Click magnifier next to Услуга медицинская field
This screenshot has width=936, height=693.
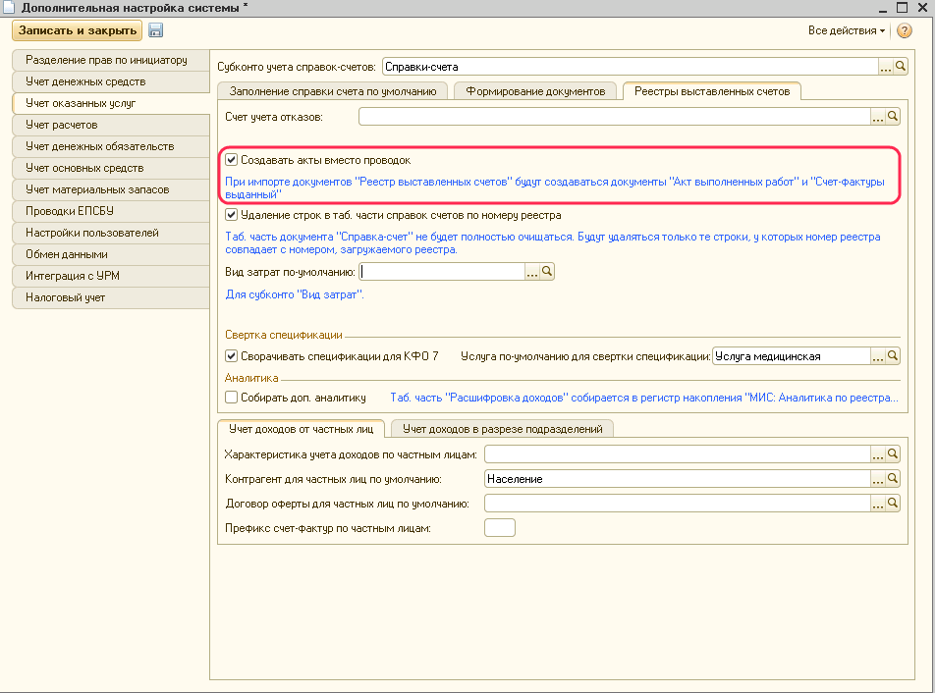coord(893,356)
